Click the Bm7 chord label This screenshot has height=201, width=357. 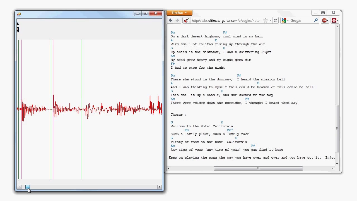[230, 130]
